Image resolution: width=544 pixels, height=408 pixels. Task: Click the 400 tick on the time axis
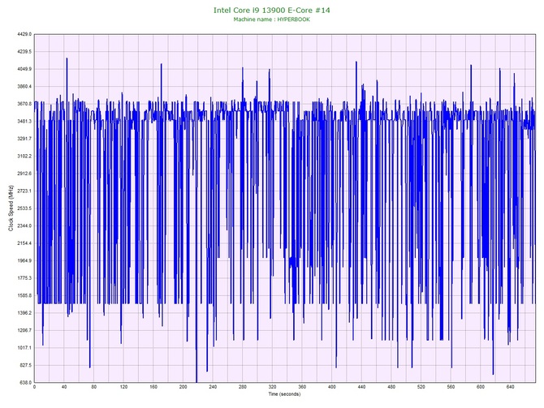tap(332, 387)
